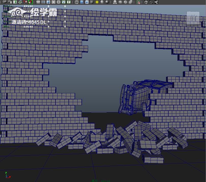The image size is (206, 182).
Task: Toggle the Safe Action icon
Action: 64,2
